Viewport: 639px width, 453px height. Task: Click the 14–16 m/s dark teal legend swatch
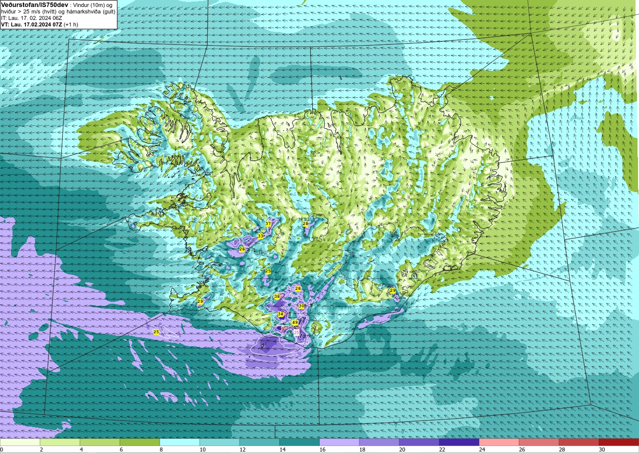click(300, 442)
